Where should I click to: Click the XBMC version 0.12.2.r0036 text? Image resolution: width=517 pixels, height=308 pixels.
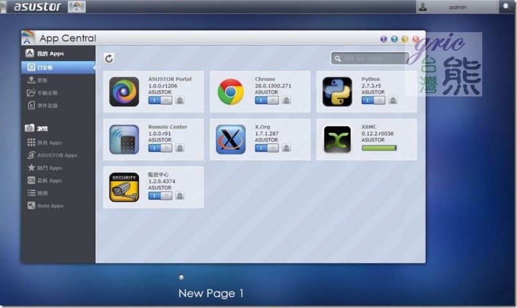(x=377, y=134)
